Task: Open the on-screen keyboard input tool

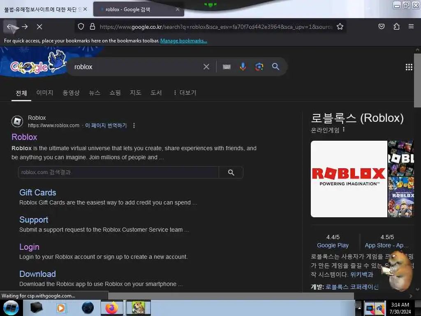Action: [x=227, y=67]
